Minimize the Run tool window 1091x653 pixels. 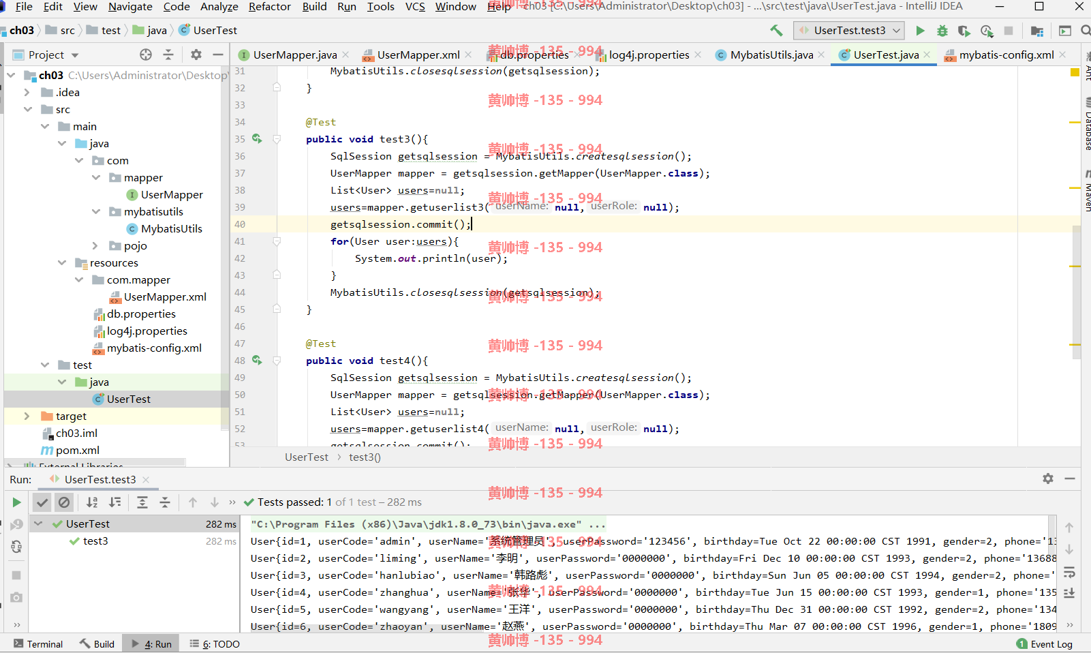1070,479
